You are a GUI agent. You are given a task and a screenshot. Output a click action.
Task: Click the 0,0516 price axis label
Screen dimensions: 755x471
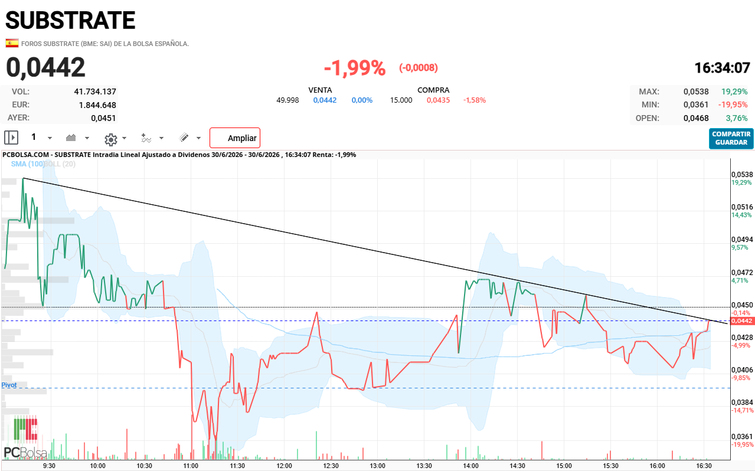tap(742, 207)
